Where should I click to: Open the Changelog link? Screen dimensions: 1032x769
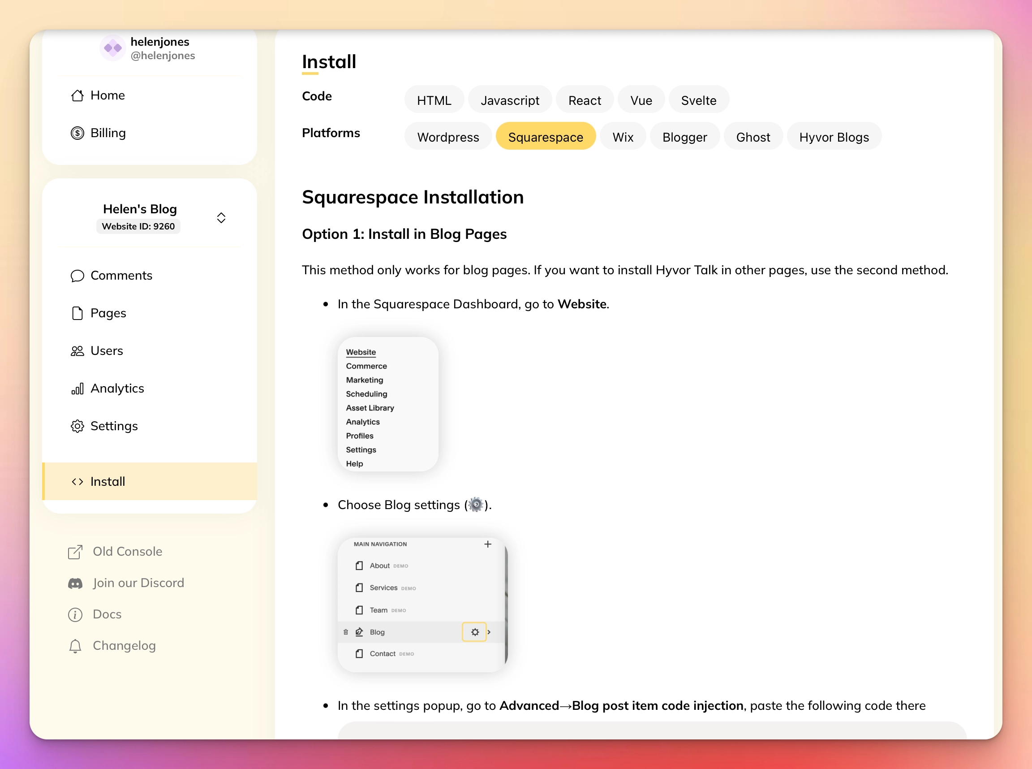(112, 646)
